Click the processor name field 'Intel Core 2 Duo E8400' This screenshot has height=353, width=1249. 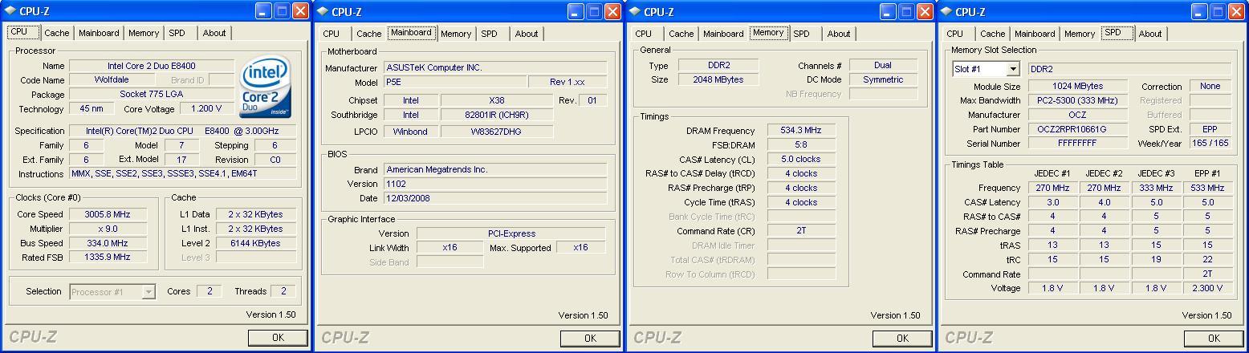152,66
